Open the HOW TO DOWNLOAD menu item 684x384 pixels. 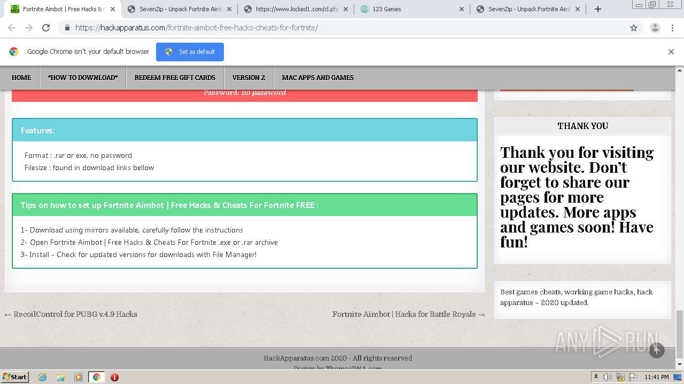pos(83,77)
